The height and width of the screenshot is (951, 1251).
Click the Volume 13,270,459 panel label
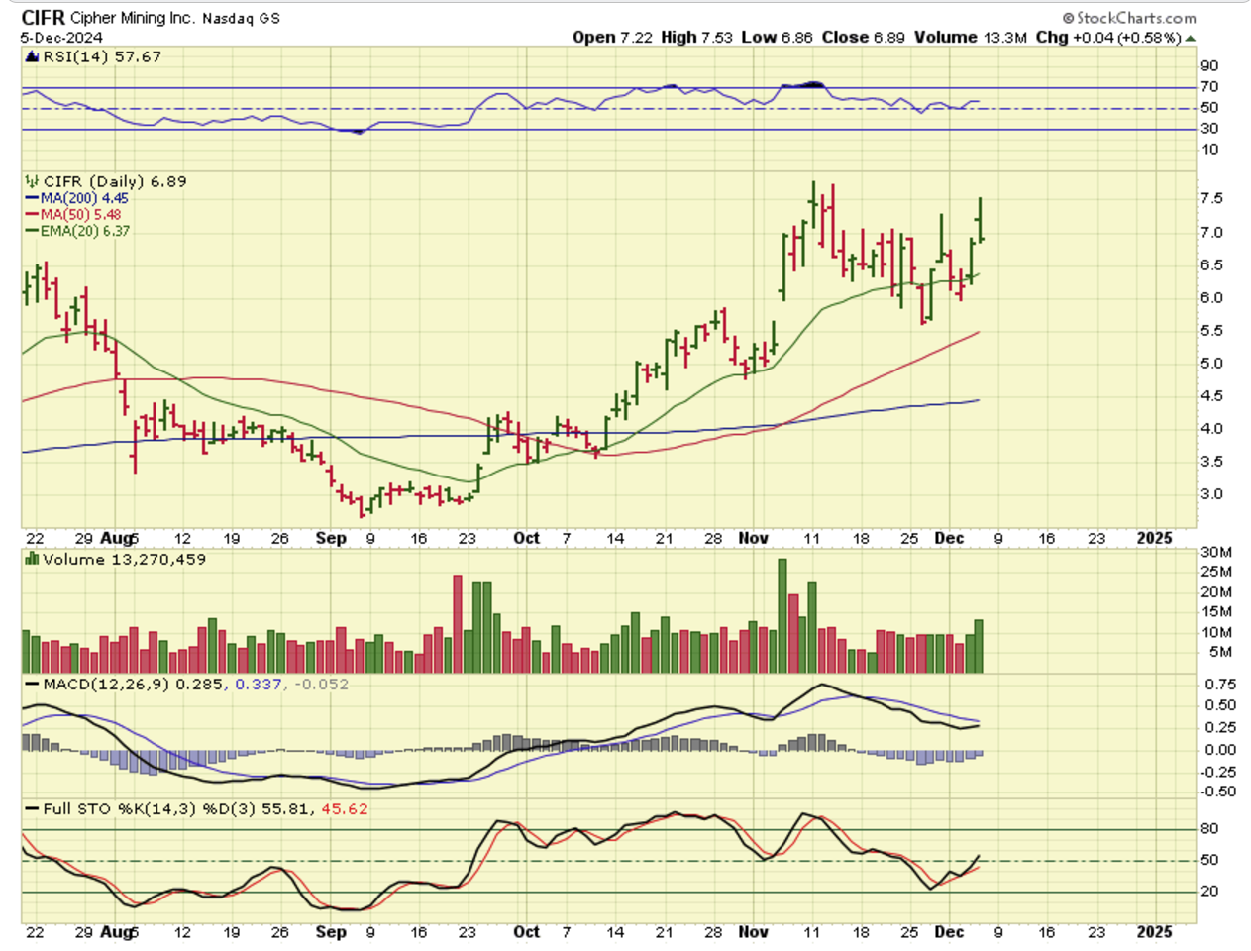pyautogui.click(x=125, y=559)
